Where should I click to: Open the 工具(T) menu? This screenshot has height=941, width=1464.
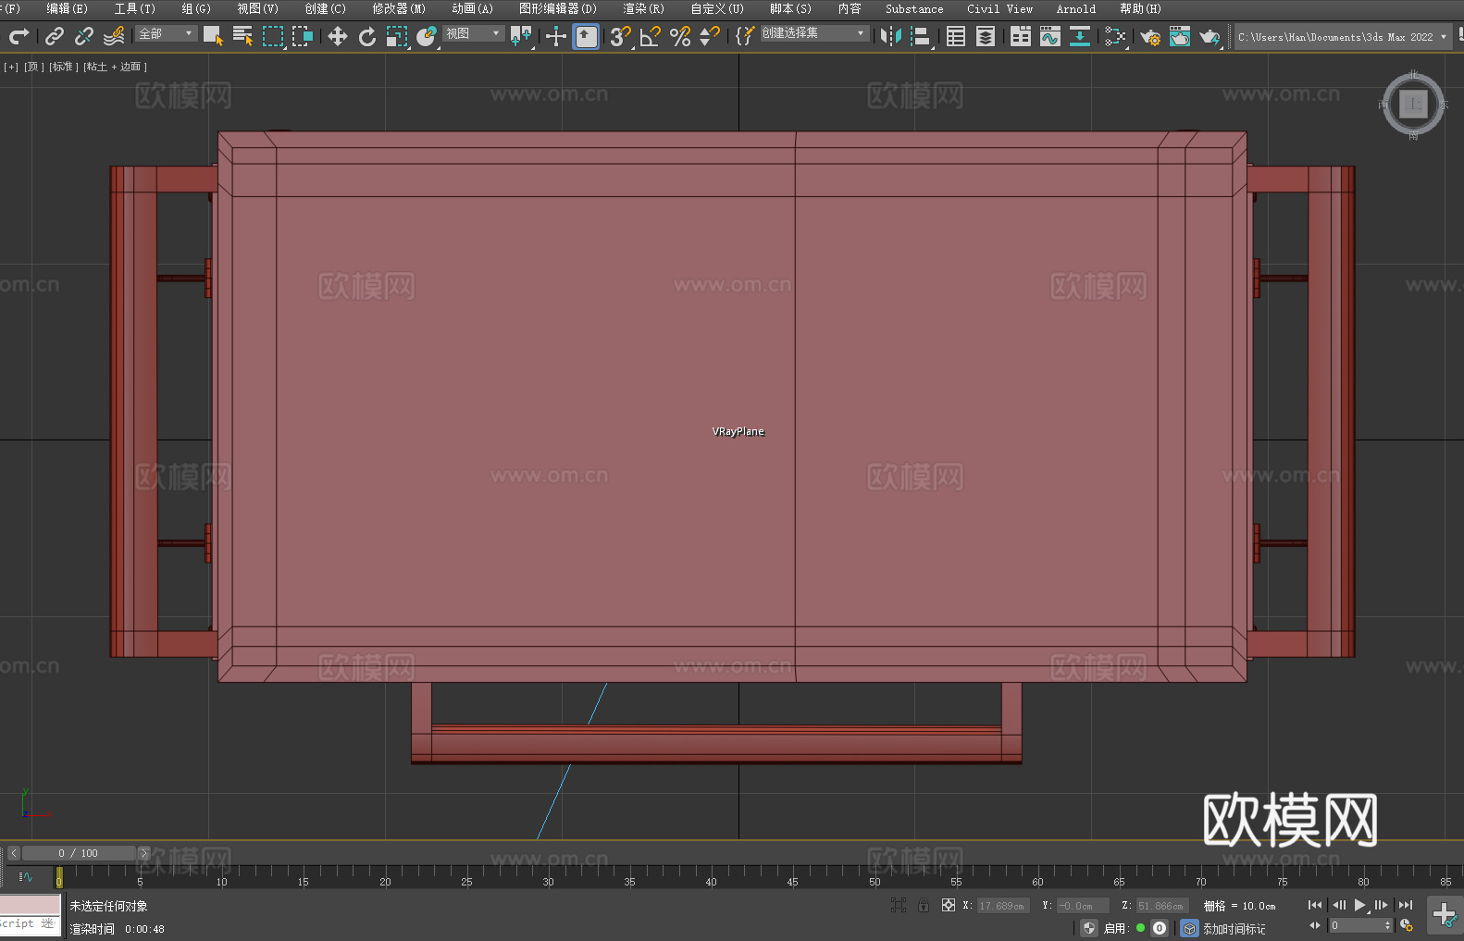click(x=135, y=8)
